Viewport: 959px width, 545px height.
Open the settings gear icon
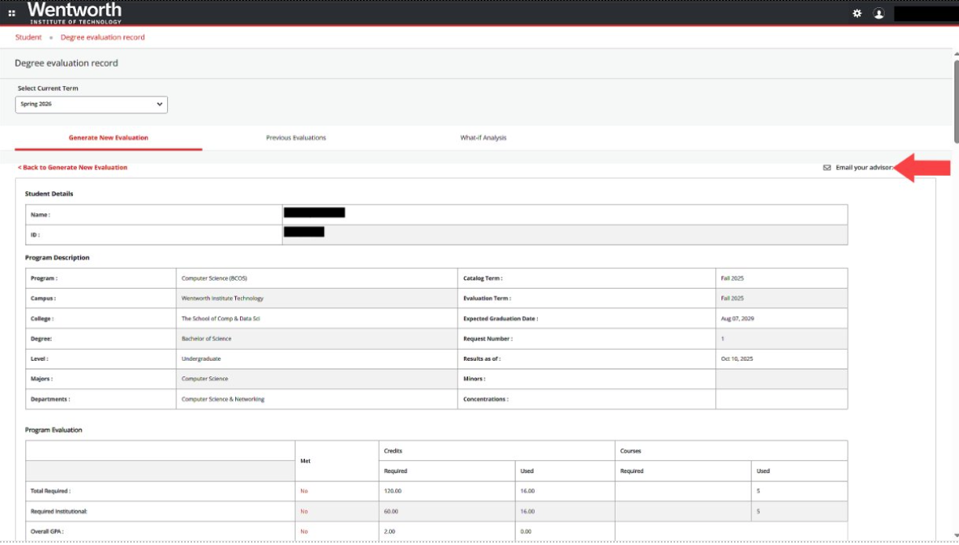[x=857, y=13]
